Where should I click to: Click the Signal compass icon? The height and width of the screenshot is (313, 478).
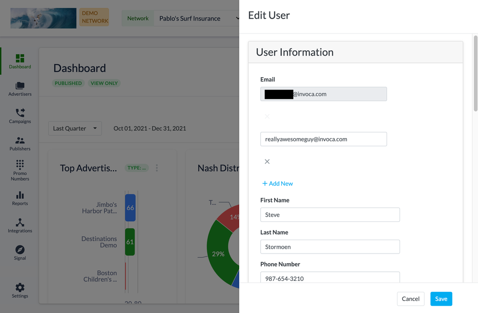tap(20, 250)
